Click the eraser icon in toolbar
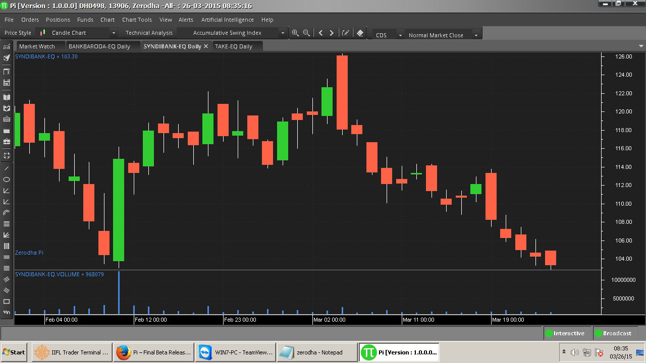646x363 pixels. coord(360,33)
